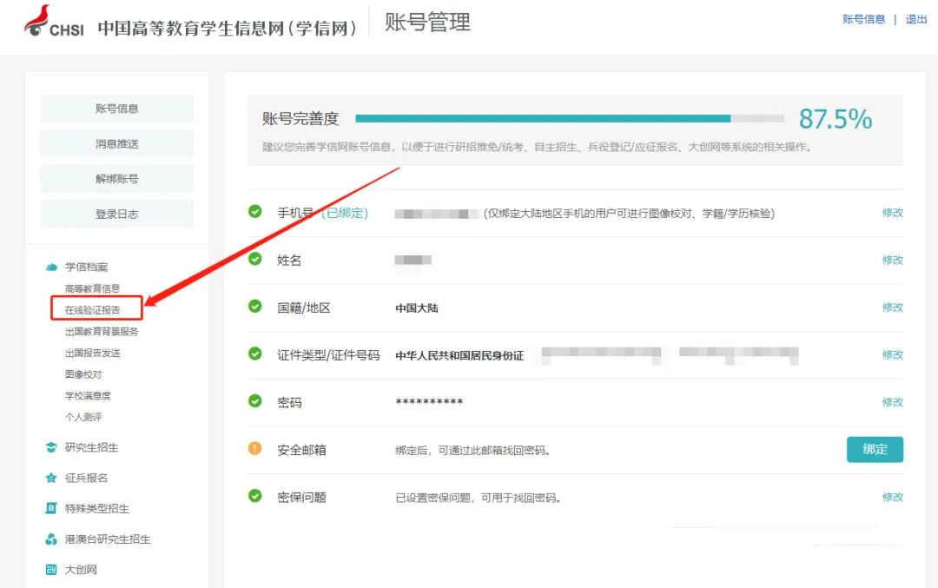Viewport: 938px width, 588px height.
Task: Click 中华人民共和国居民身份证 text
Action: click(459, 356)
